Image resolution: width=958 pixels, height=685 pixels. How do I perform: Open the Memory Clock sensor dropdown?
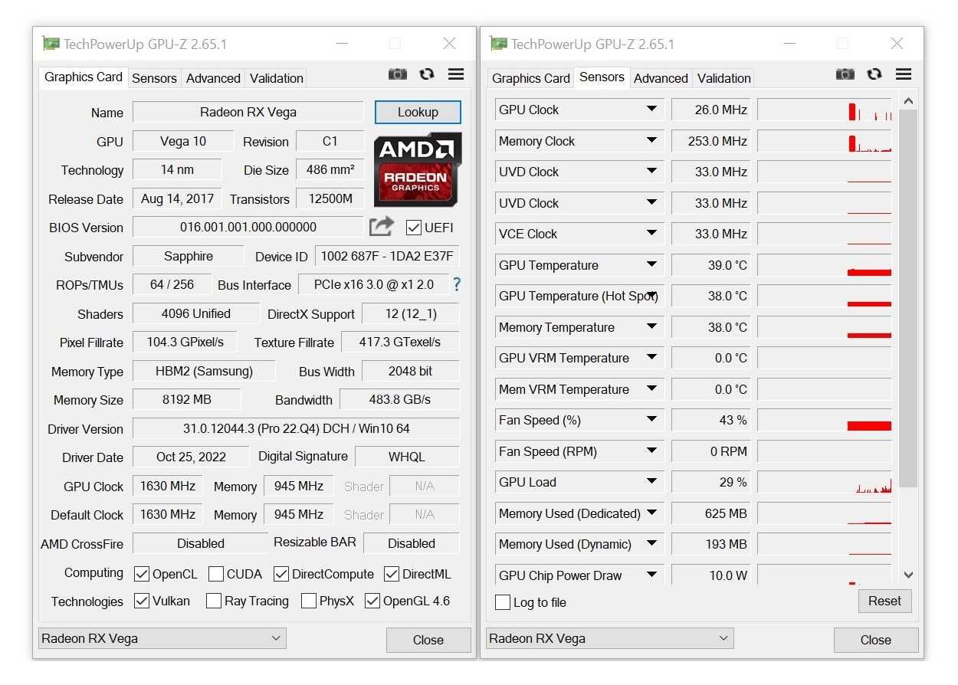point(652,140)
